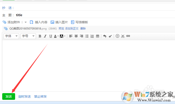Click the 主题 subject field containing title
This screenshot has height=104, width=175.
click(x=95, y=15)
